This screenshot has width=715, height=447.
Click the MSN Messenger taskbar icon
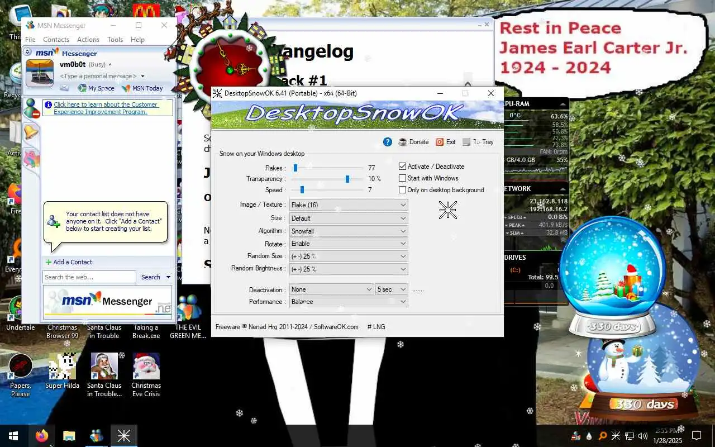click(x=97, y=436)
